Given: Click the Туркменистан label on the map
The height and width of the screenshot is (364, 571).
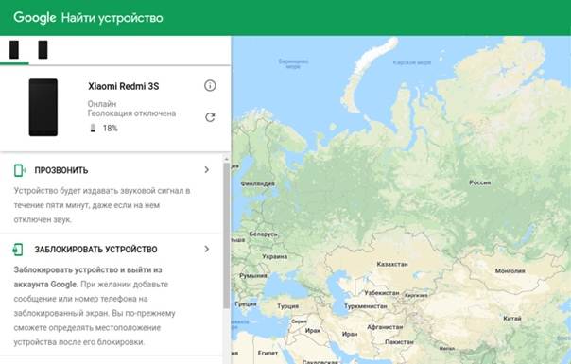Looking at the screenshot, I should (x=366, y=306).
